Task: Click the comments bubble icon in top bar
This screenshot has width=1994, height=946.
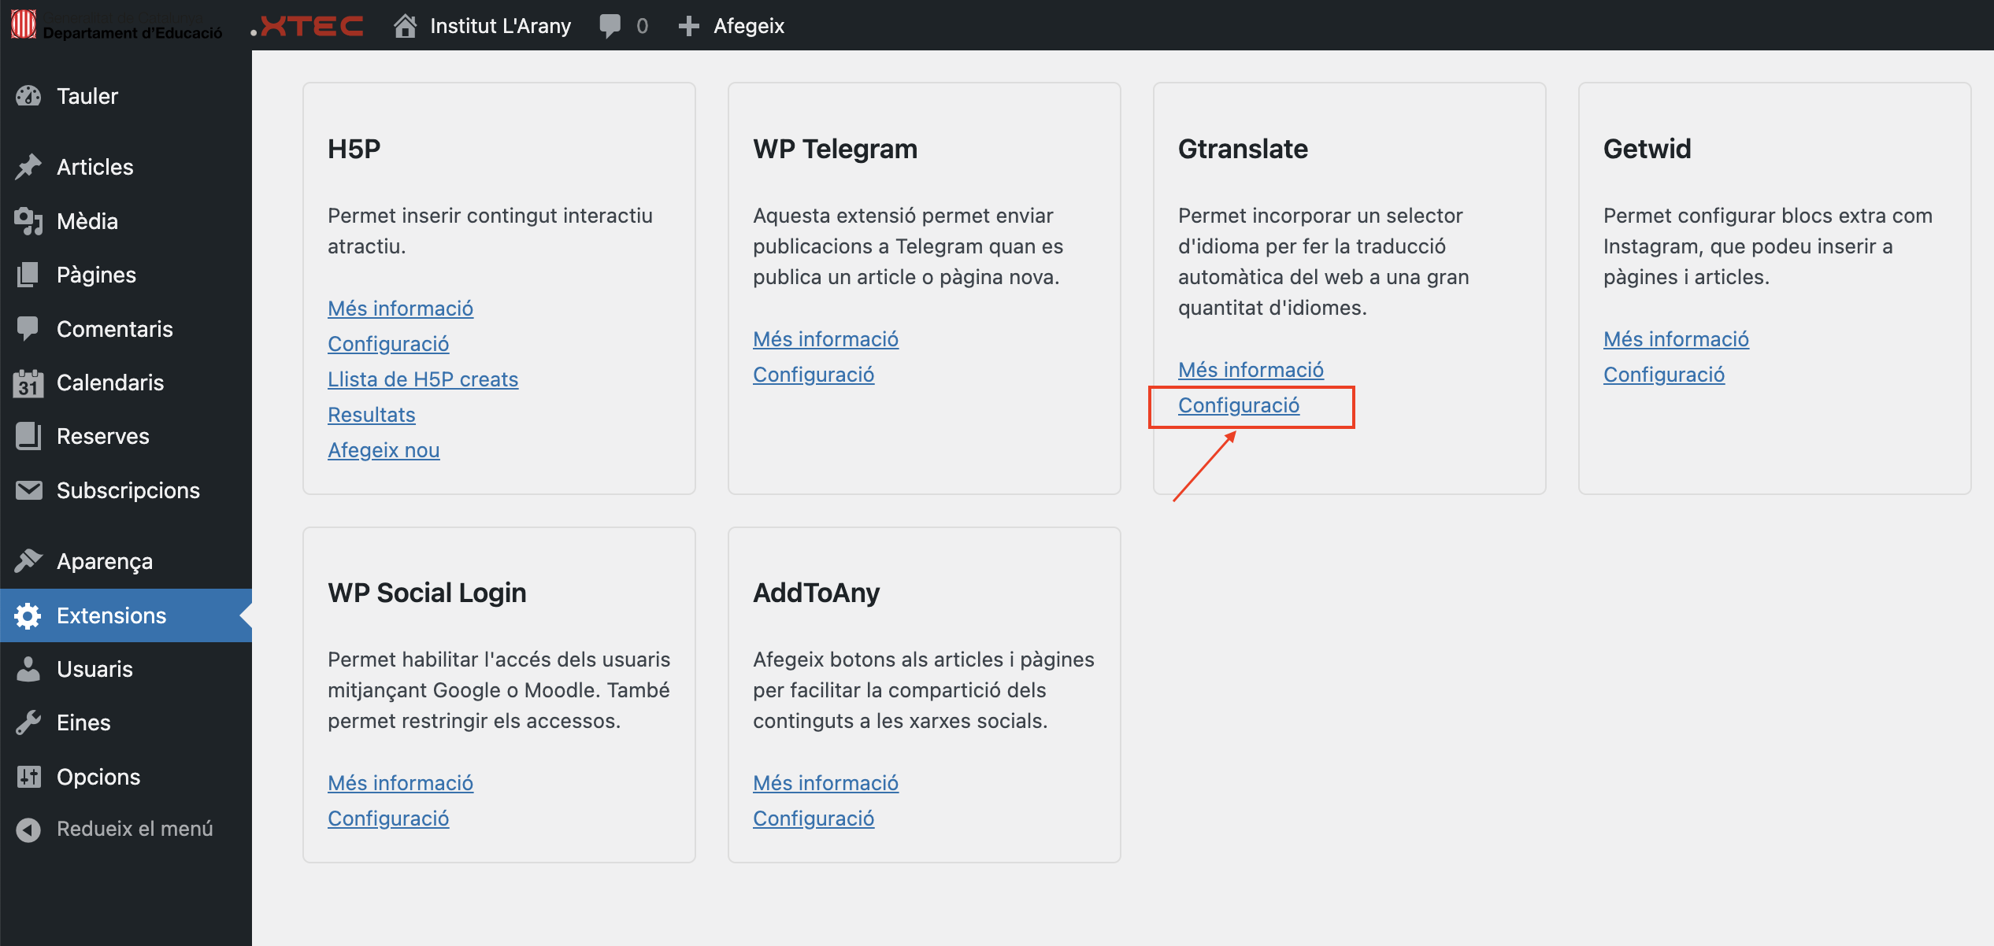Action: [x=610, y=26]
